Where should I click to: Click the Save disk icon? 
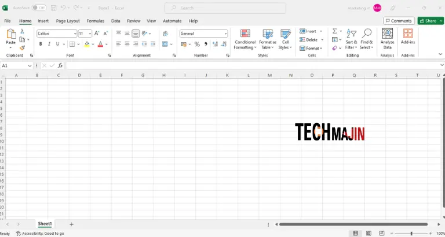point(53,8)
